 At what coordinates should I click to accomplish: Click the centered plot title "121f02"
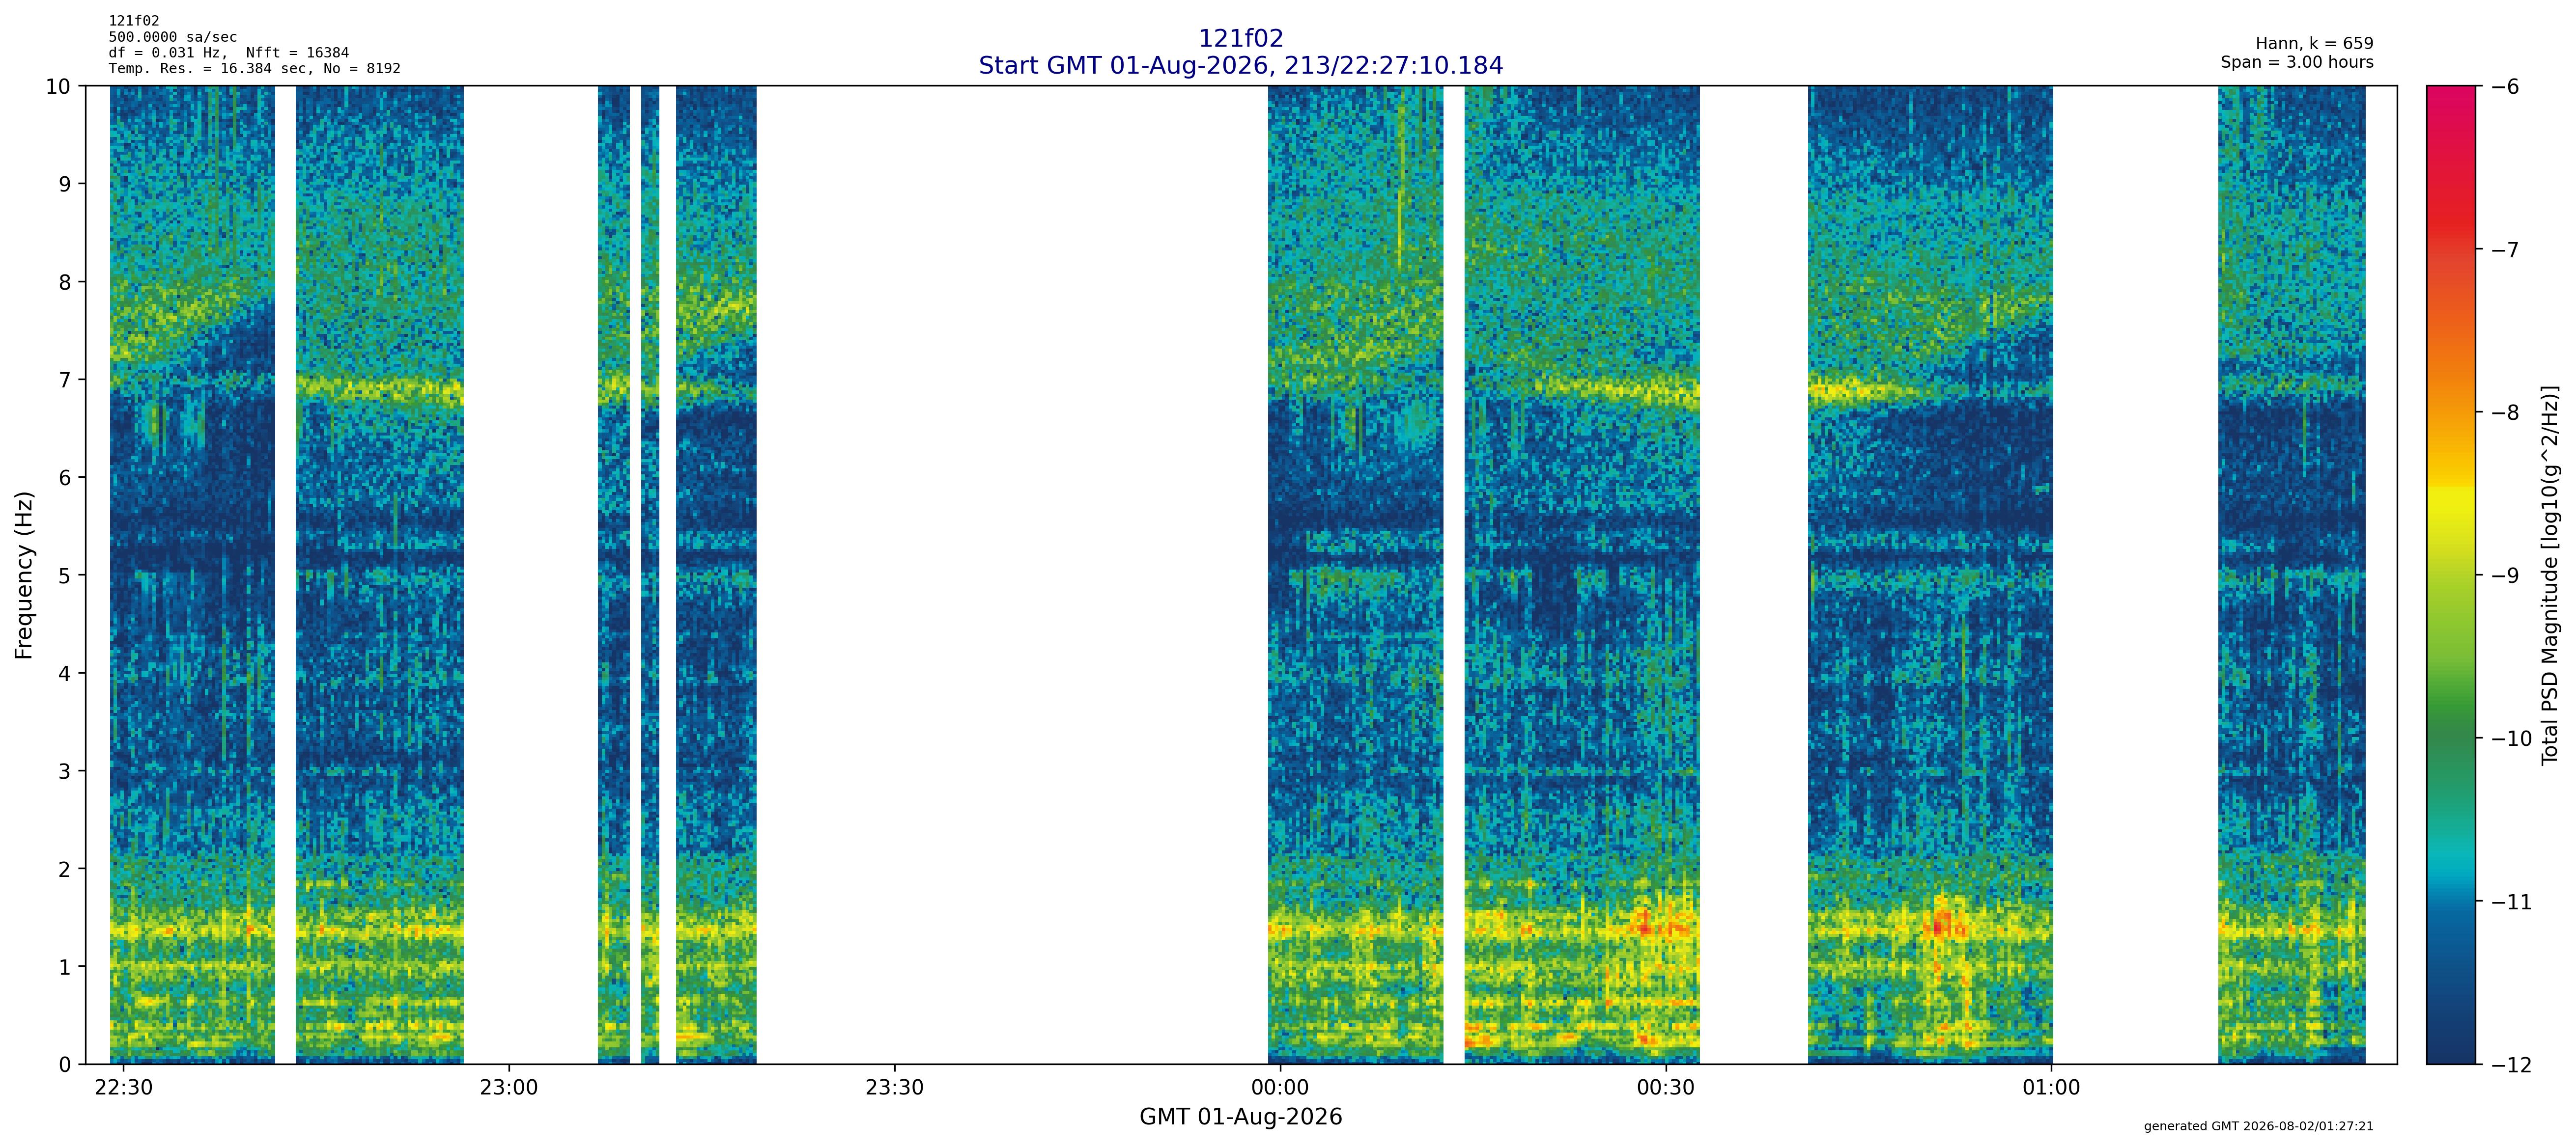(x=1240, y=39)
